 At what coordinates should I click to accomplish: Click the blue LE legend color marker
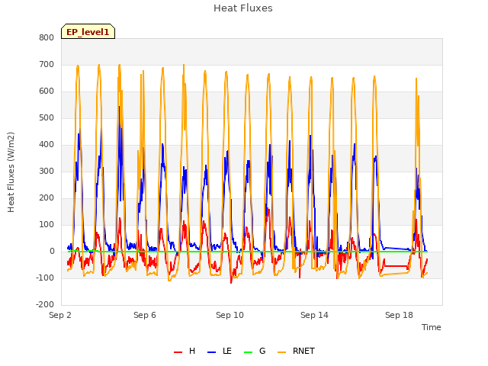click(x=212, y=352)
